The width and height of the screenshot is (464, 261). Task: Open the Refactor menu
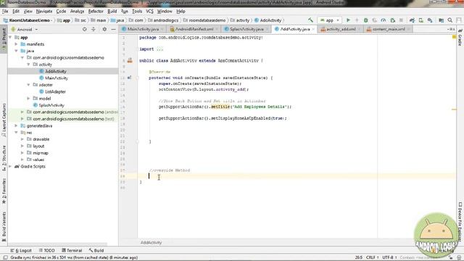(x=96, y=12)
